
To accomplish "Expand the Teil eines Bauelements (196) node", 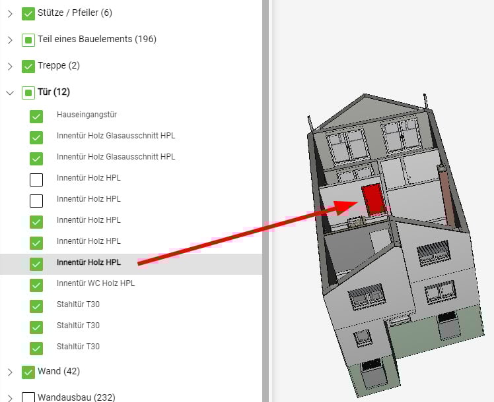I will 10,40.
